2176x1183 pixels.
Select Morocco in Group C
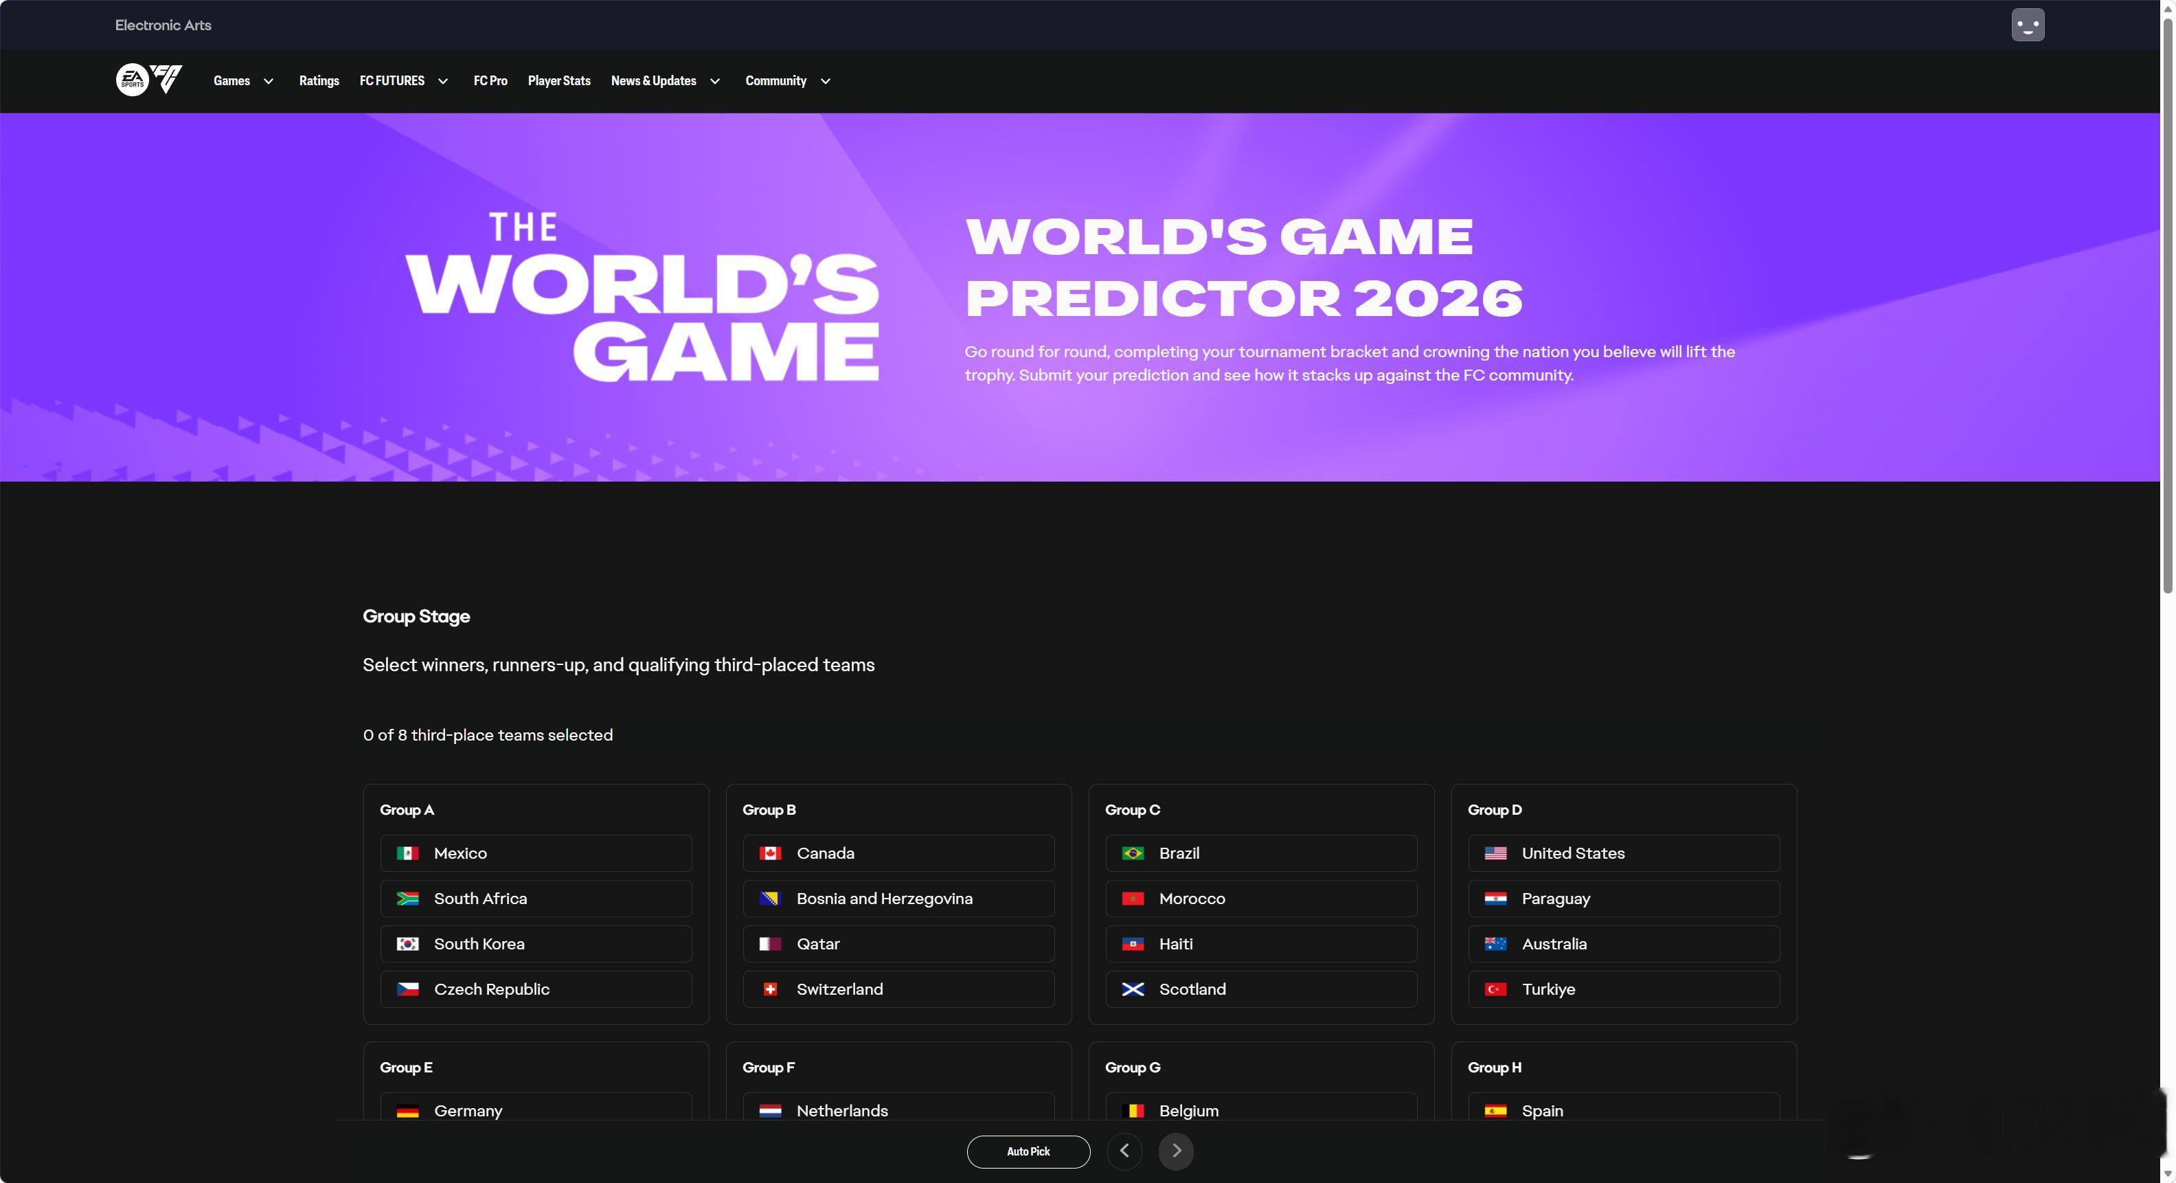click(1261, 899)
